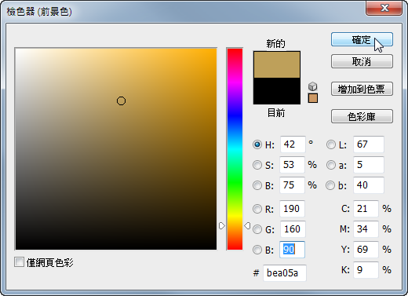Select the B brightness radio button
This screenshot has height=296, width=408.
point(257,185)
